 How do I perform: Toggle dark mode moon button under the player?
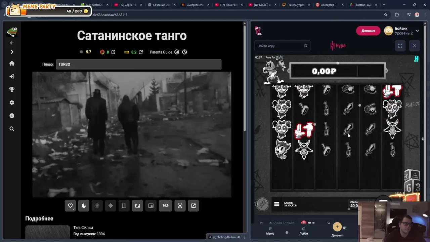pos(84,206)
